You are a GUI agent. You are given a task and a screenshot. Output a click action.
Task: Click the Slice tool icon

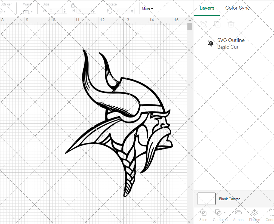point(203,213)
